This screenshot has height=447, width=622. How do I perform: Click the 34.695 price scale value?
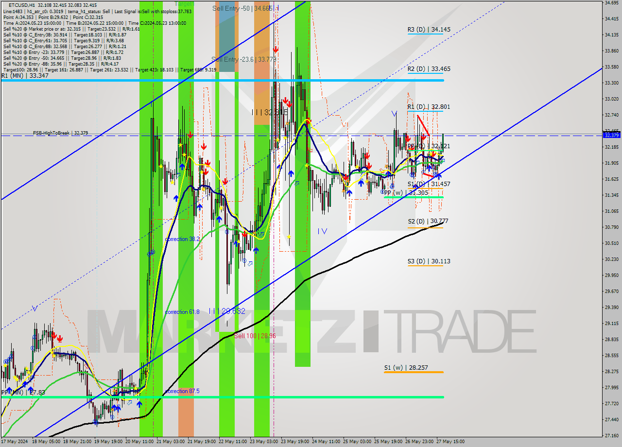(x=611, y=3)
